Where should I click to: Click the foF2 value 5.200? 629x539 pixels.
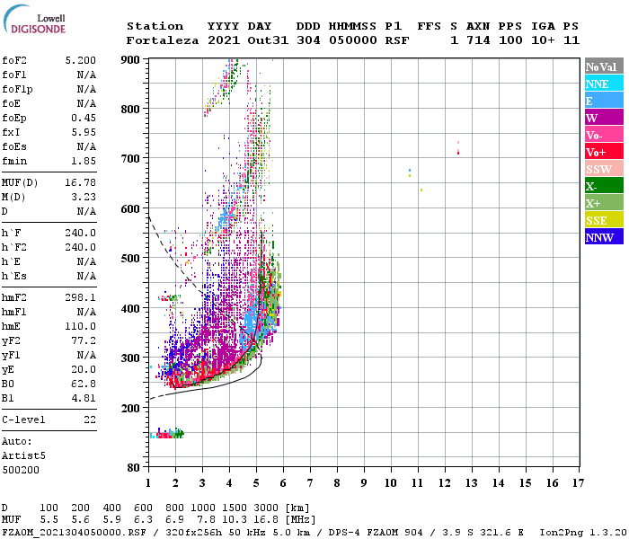(x=81, y=60)
